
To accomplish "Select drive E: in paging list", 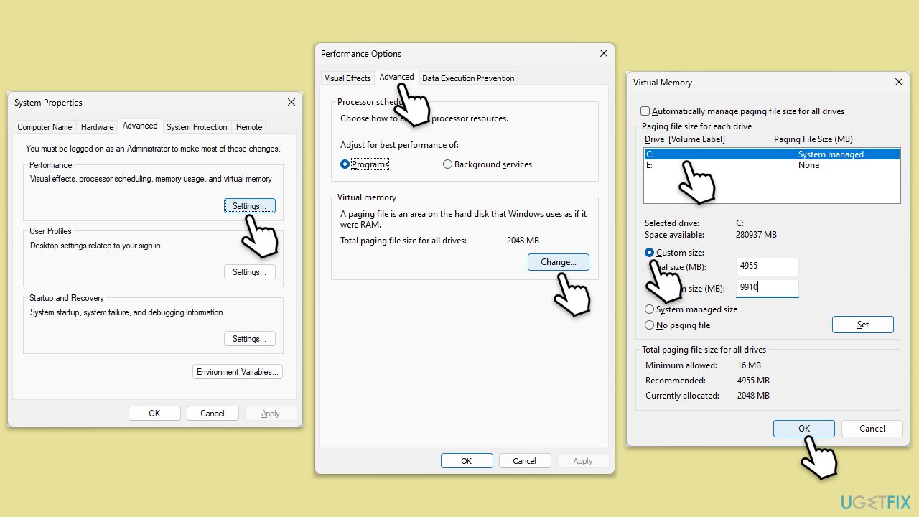I will pyautogui.click(x=772, y=165).
